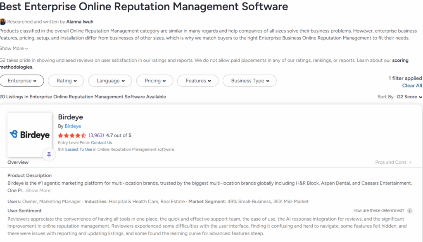Open the Birdeye product title
This screenshot has height=242, width=423.
pos(70,117)
